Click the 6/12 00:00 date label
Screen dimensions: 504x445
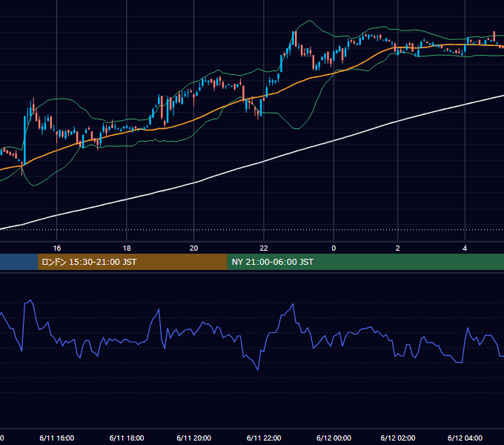coord(334,438)
